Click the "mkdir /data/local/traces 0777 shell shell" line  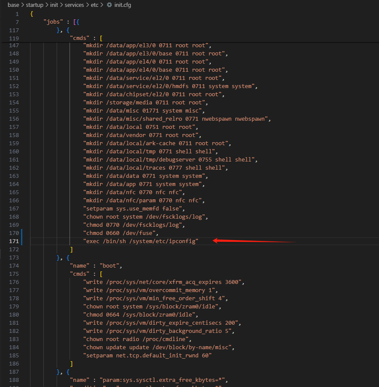(156, 168)
